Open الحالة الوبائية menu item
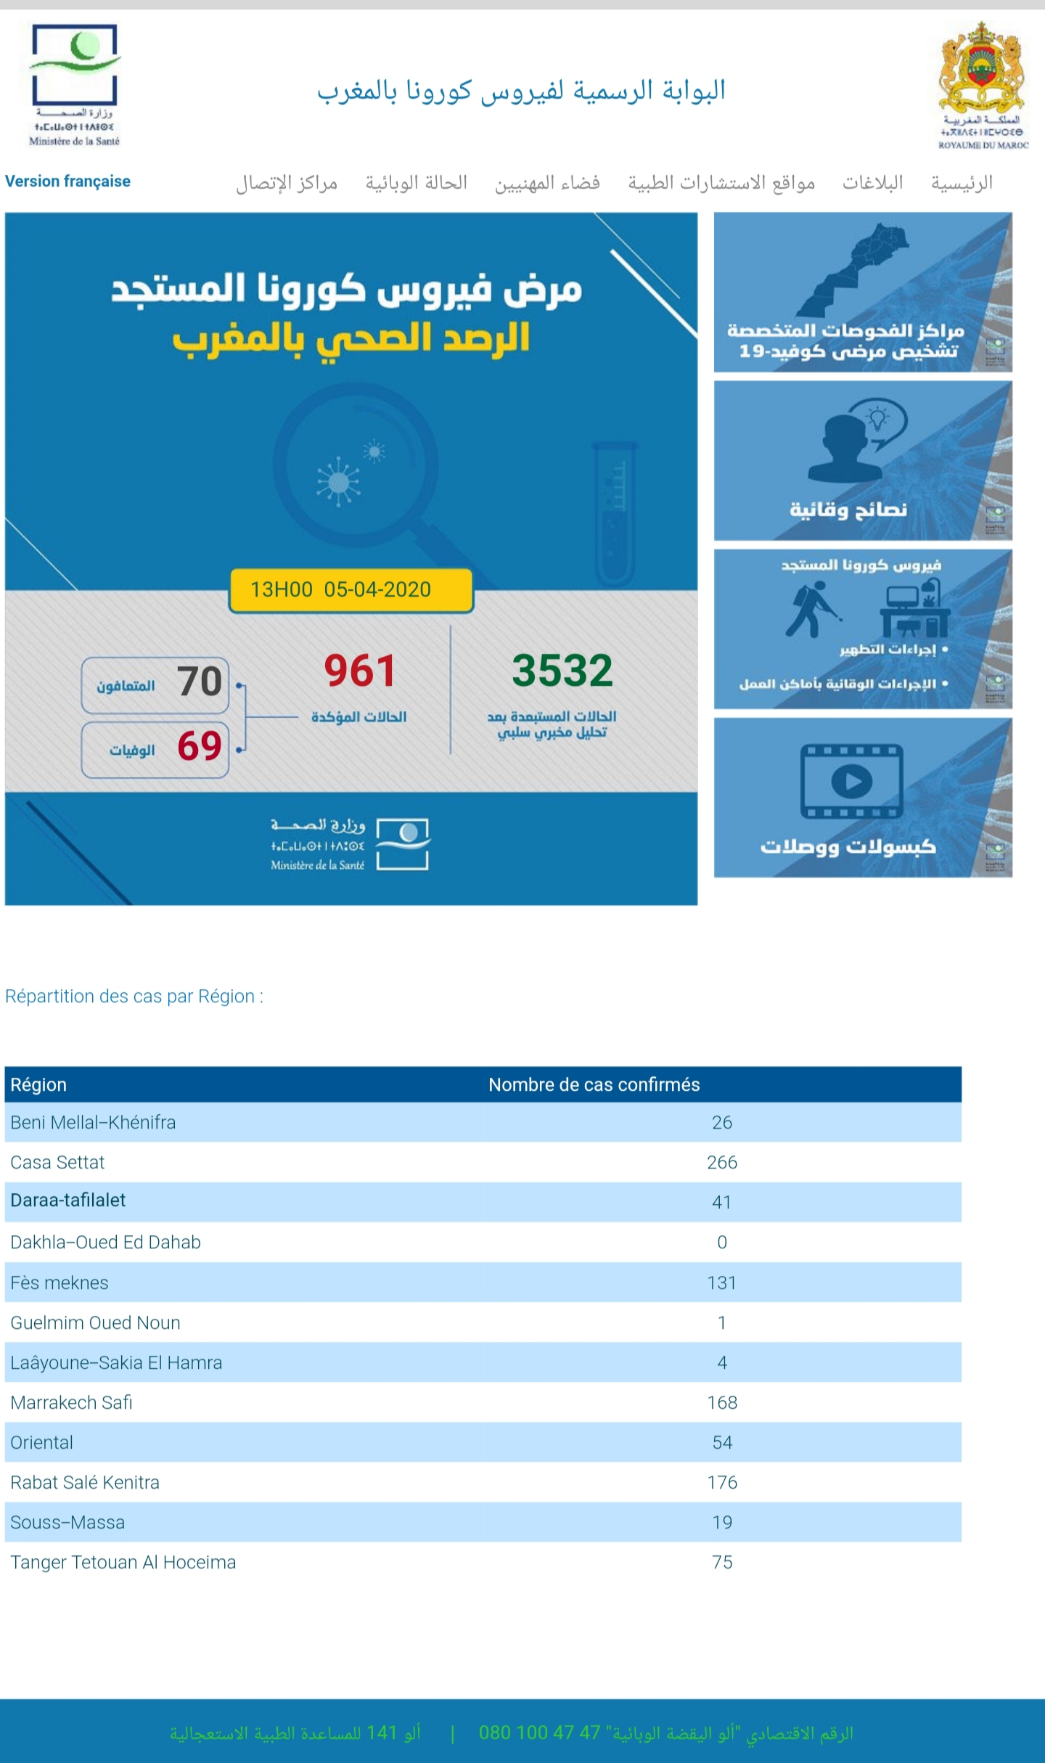Viewport: 1045px width, 1763px height. tap(416, 183)
